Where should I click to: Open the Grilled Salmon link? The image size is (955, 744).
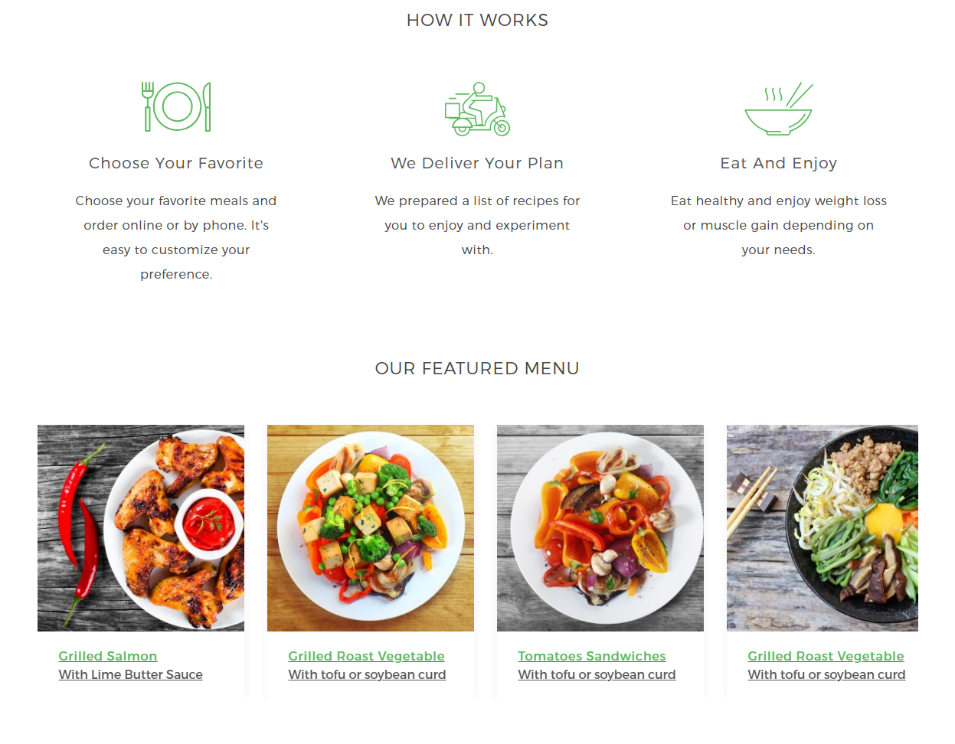pyautogui.click(x=108, y=656)
